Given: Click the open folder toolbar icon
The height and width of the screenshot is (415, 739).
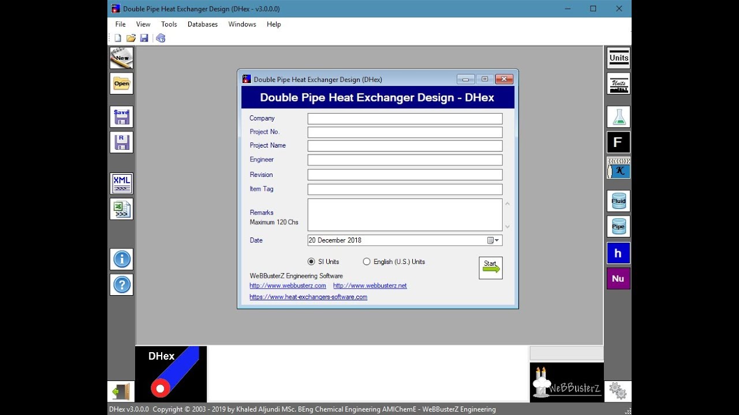Looking at the screenshot, I should click(131, 38).
